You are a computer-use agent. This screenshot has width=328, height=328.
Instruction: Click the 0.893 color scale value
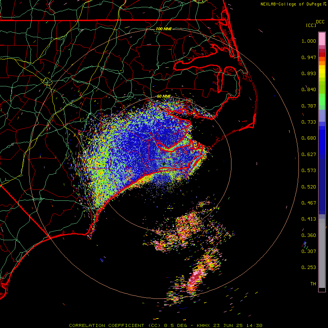309,73
